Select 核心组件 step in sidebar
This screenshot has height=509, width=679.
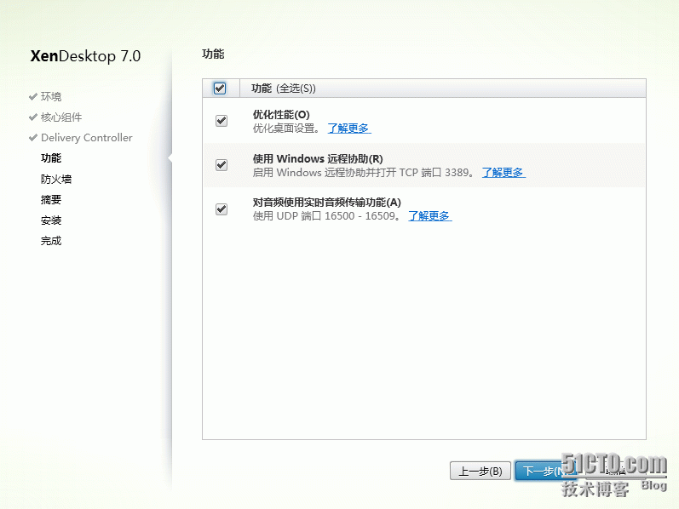[x=61, y=117]
